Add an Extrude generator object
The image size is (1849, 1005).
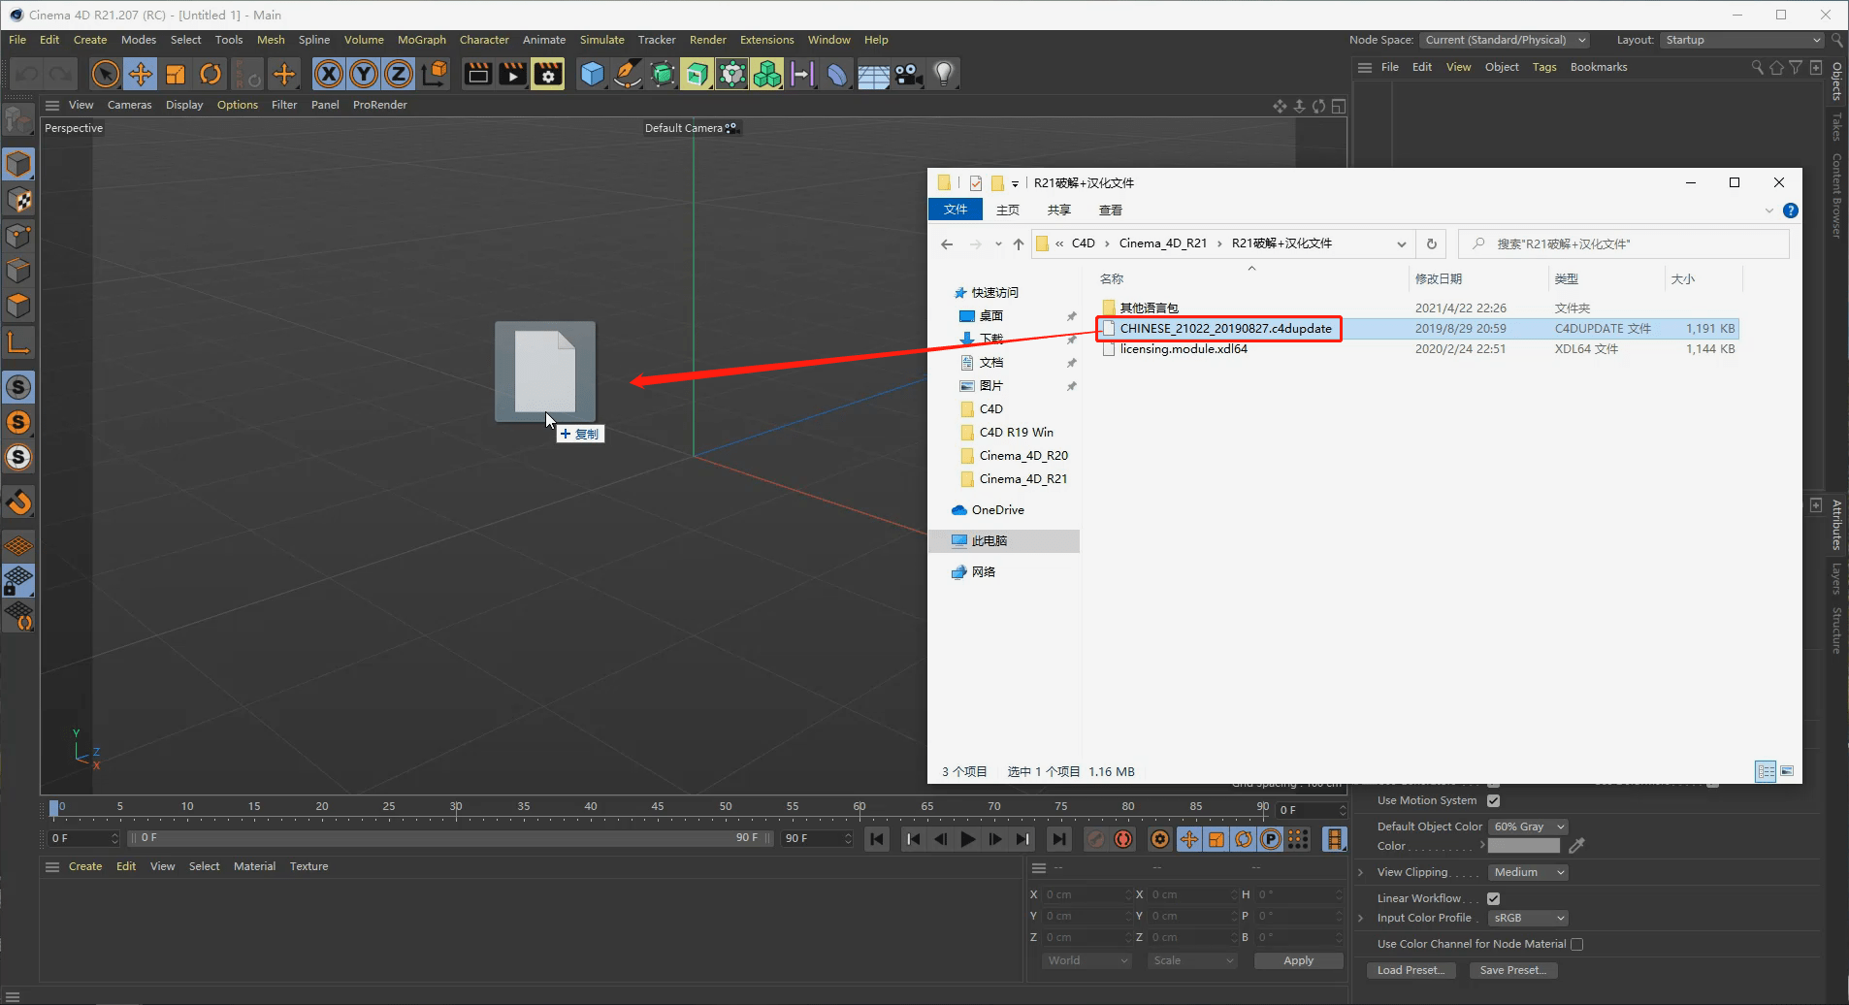pos(697,74)
